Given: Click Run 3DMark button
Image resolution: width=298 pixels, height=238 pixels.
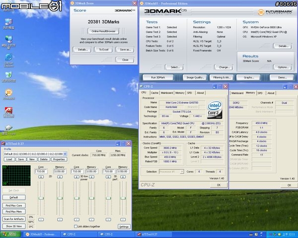Looking at the screenshot, I should [x=158, y=77].
